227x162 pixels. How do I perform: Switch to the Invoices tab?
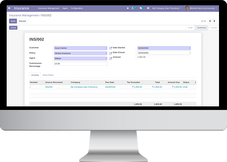(35, 75)
